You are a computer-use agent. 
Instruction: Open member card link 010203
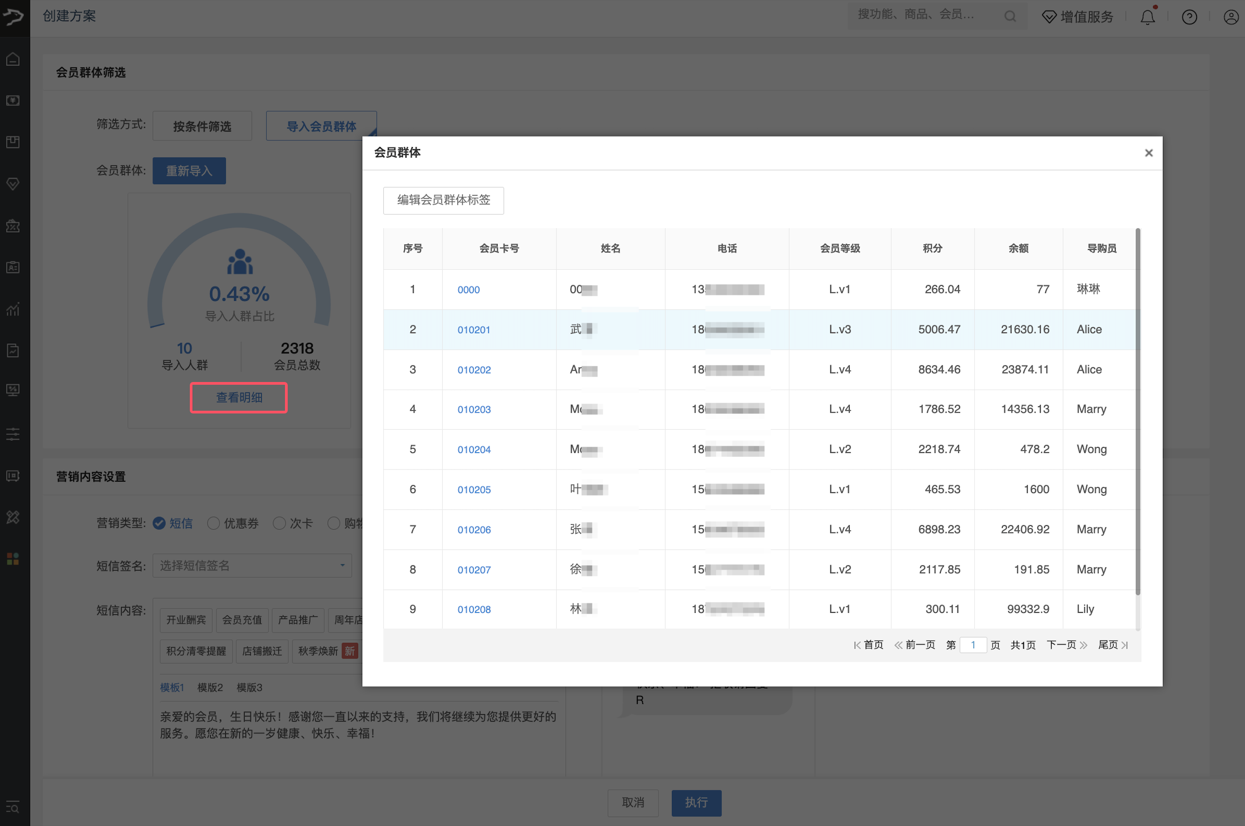point(474,409)
